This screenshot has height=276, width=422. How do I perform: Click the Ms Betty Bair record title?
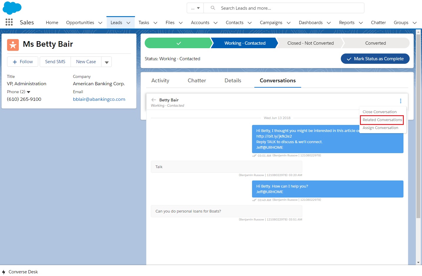tap(48, 44)
